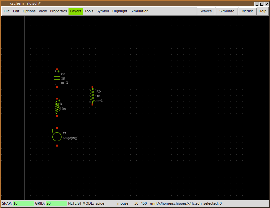Click the top pin of capacitor C0
270x208 pixels.
click(57, 69)
